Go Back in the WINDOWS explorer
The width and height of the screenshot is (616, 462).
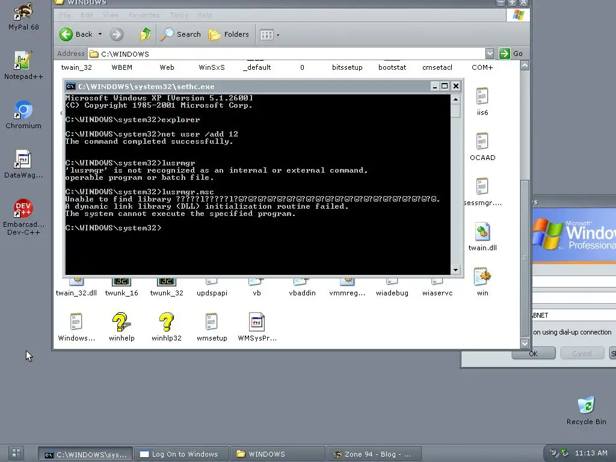[76, 34]
